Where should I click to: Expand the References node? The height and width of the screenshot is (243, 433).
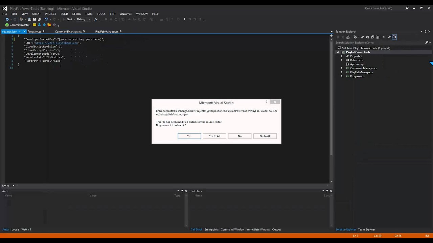[x=342, y=60]
